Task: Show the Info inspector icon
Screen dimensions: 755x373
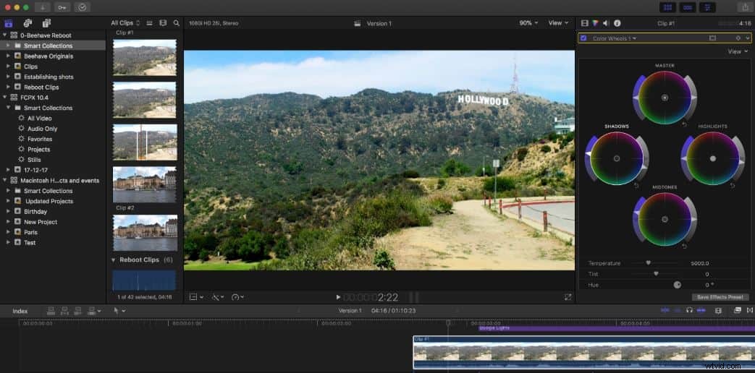Action: pos(617,23)
